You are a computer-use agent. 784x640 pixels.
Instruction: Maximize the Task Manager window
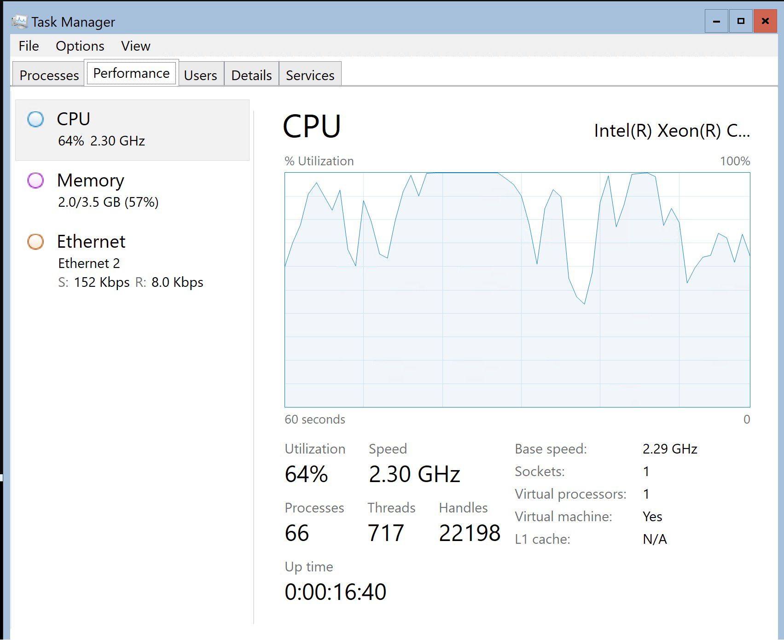pyautogui.click(x=741, y=21)
